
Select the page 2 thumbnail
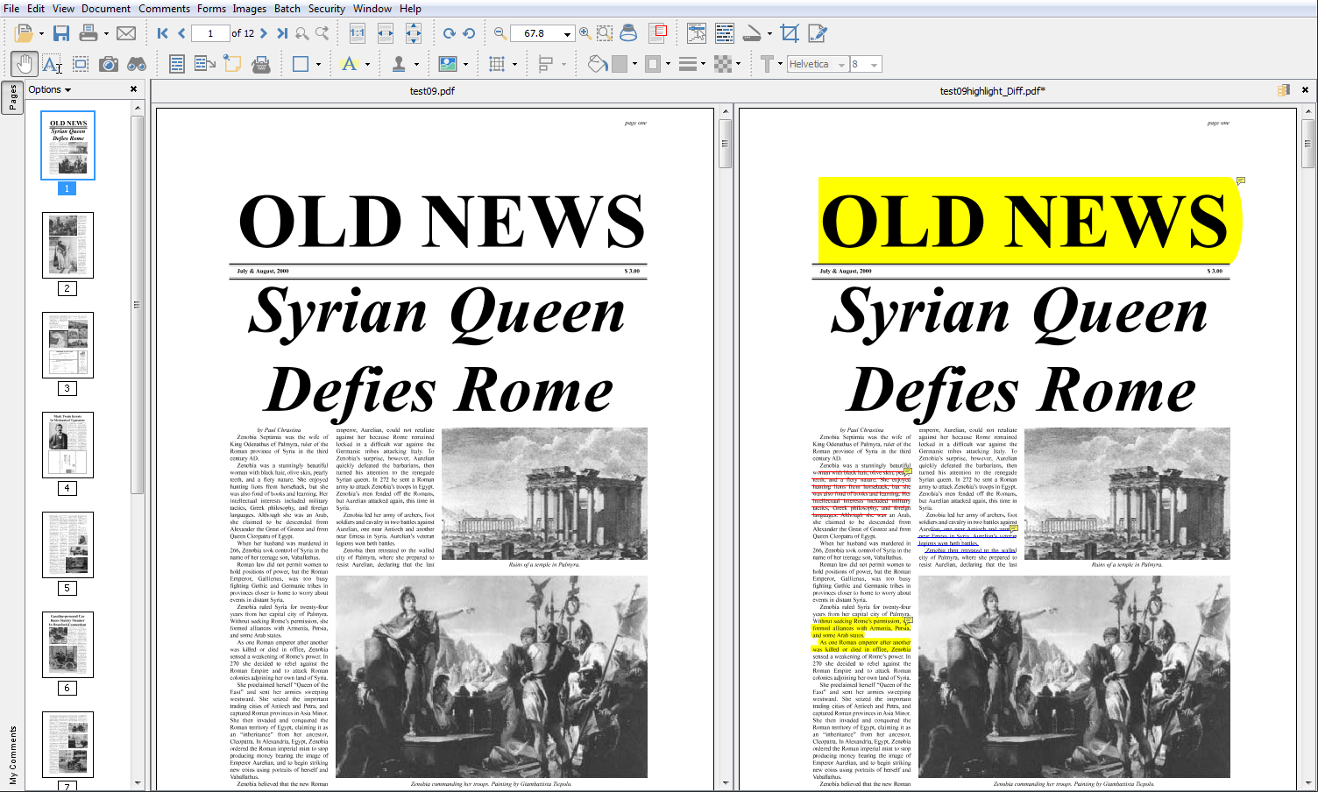67,245
